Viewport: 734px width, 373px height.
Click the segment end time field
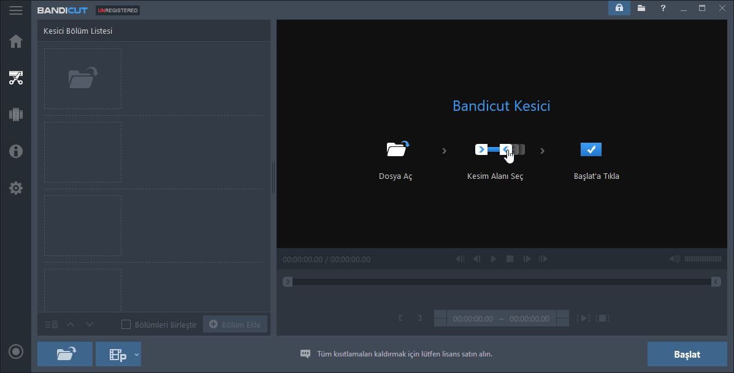529,318
